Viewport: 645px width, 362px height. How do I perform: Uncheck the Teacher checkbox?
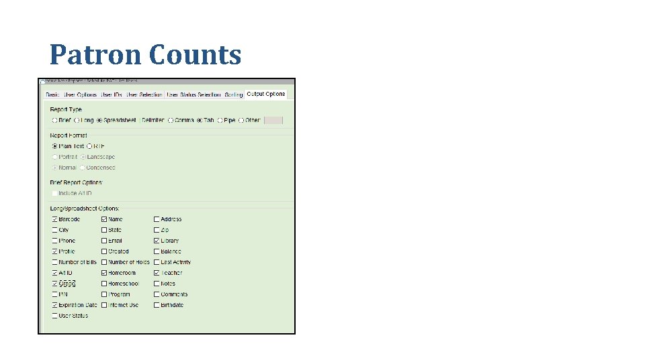coord(157,273)
